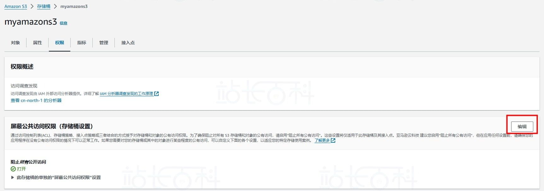544x191 pixels.
Task: Select the 权限 tab
Action: (x=60, y=43)
